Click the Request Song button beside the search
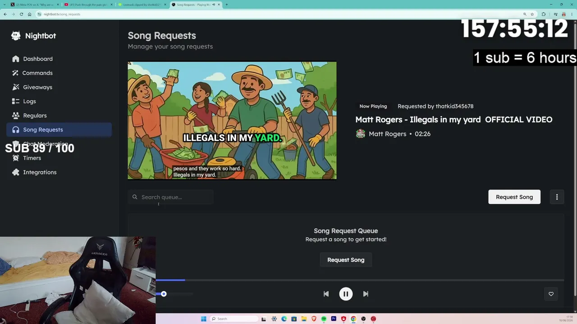Screen dimensions: 577x324 [514, 197]
